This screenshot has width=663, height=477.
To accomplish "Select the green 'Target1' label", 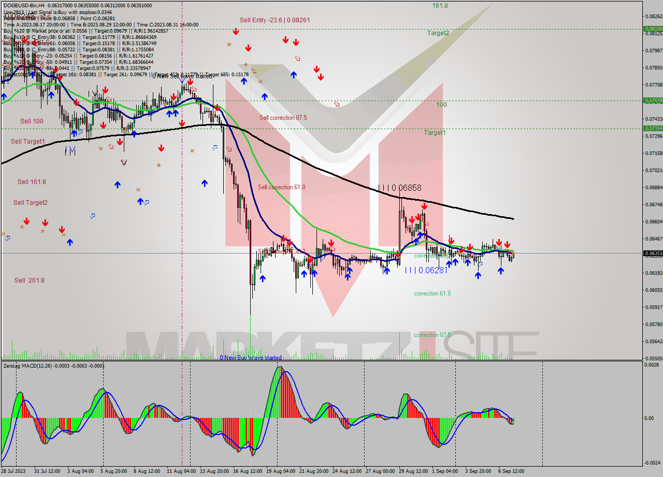I will 435,133.
